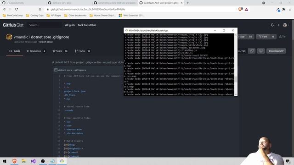294x165 pixels.
Task: Click the Report abuse link
Action: click(x=46, y=42)
